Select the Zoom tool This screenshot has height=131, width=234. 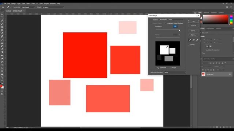pos(2,78)
